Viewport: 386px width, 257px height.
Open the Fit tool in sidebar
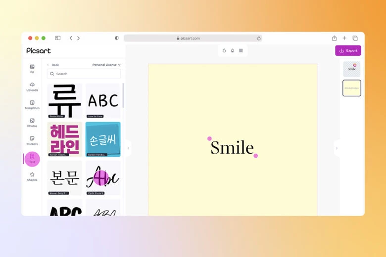(32, 69)
